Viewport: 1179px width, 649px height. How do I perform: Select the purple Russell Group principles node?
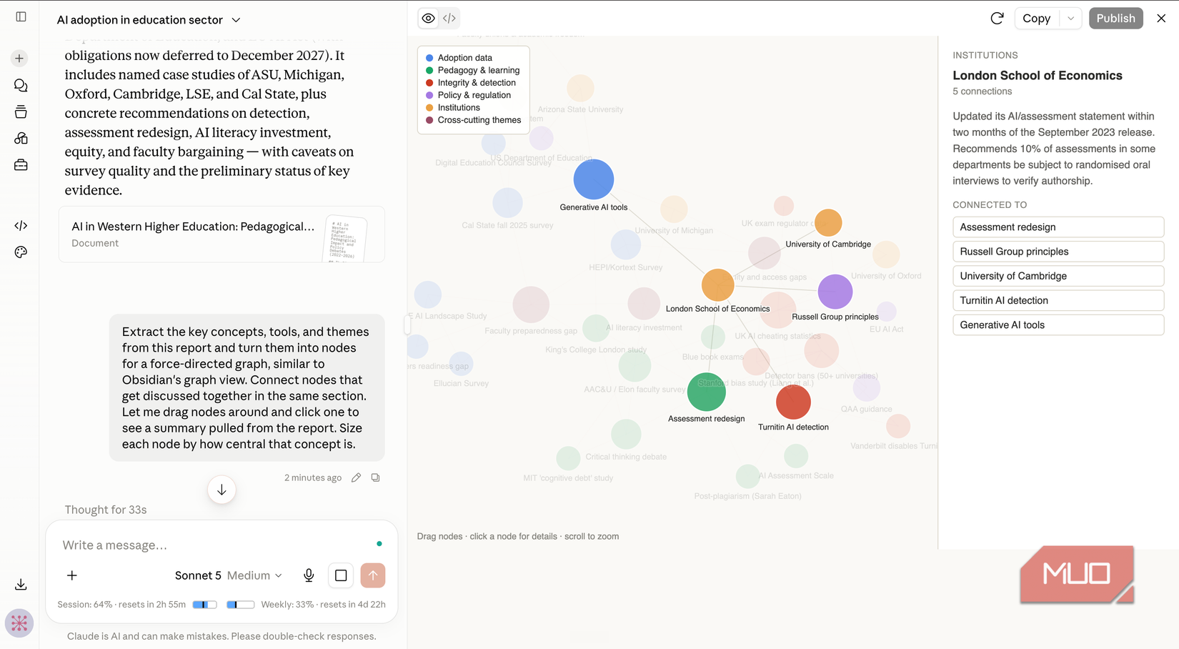tap(835, 292)
